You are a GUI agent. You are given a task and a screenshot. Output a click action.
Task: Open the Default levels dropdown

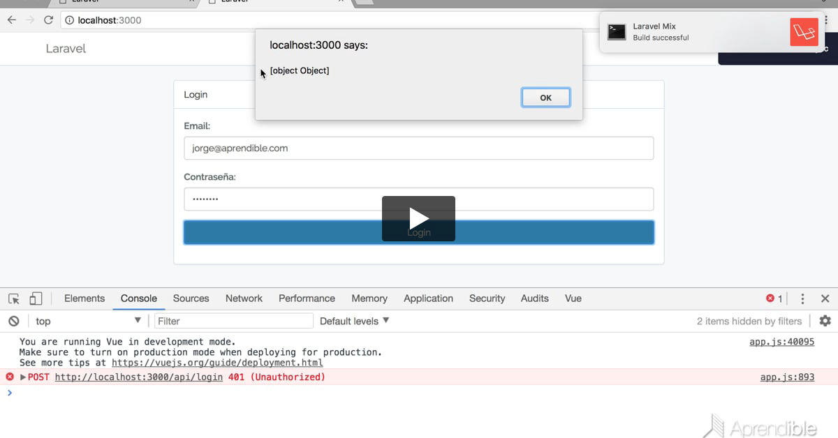[x=355, y=321]
